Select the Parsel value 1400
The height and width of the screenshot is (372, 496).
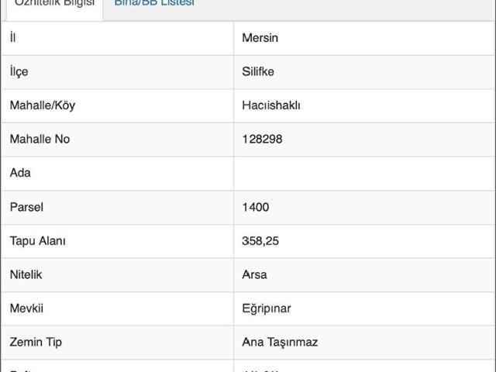pos(256,207)
